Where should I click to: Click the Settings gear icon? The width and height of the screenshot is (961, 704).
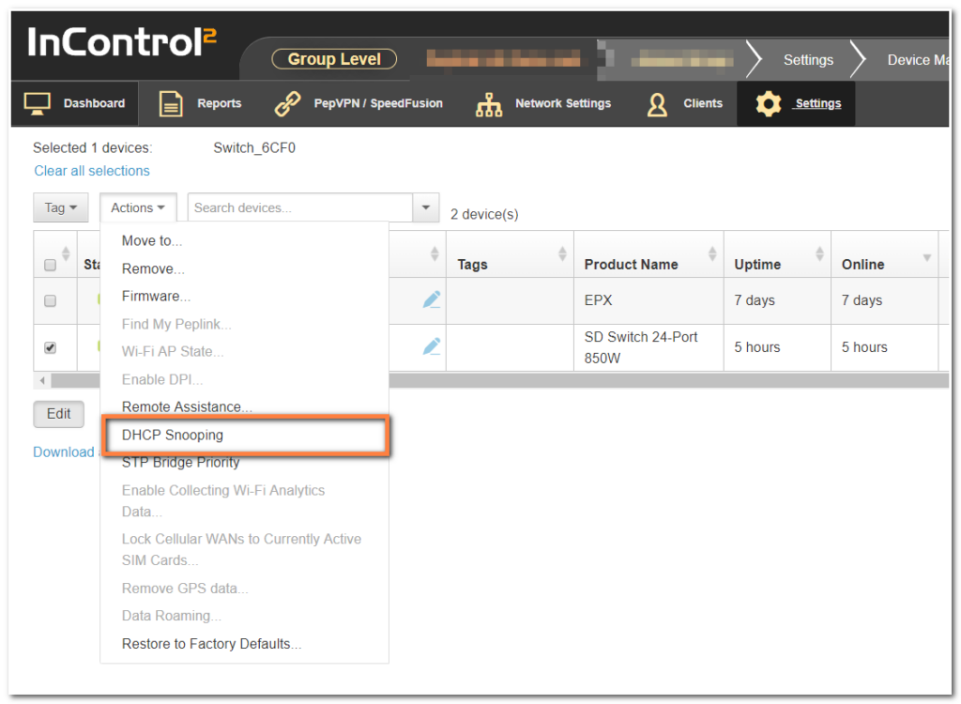[x=768, y=103]
